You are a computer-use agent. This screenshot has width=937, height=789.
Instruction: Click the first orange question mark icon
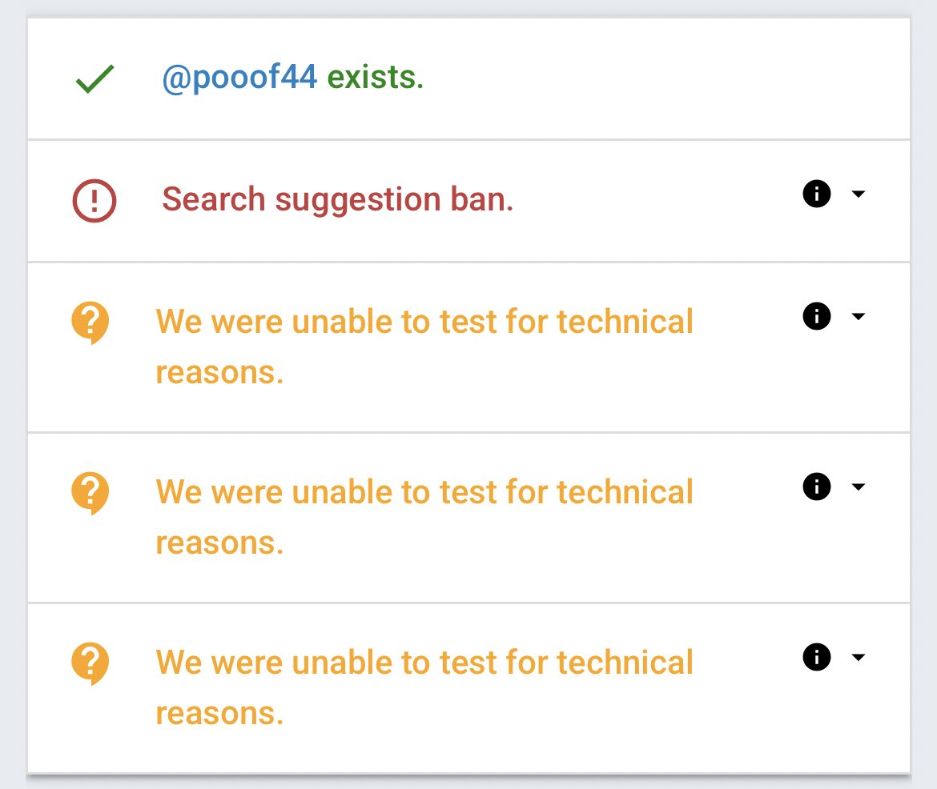click(x=90, y=322)
